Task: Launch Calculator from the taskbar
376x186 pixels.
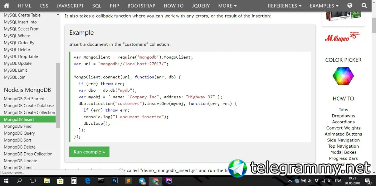Action: [74, 181]
